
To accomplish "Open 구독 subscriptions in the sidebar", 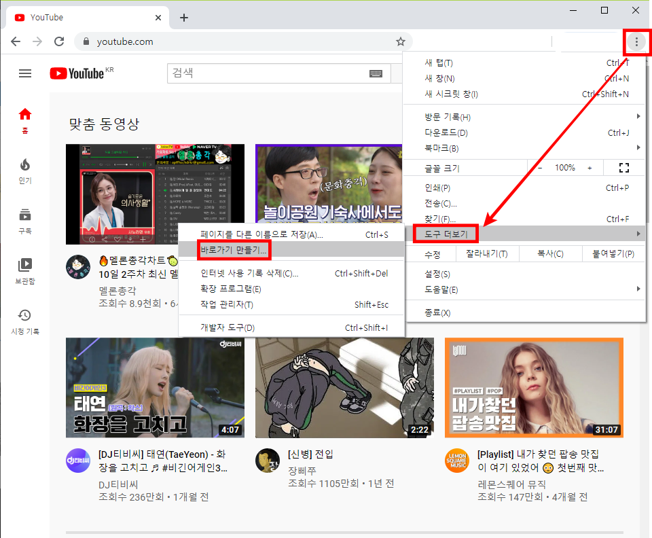I will click(x=25, y=221).
